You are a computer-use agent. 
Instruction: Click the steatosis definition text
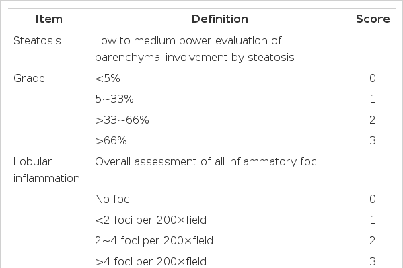coord(194,49)
